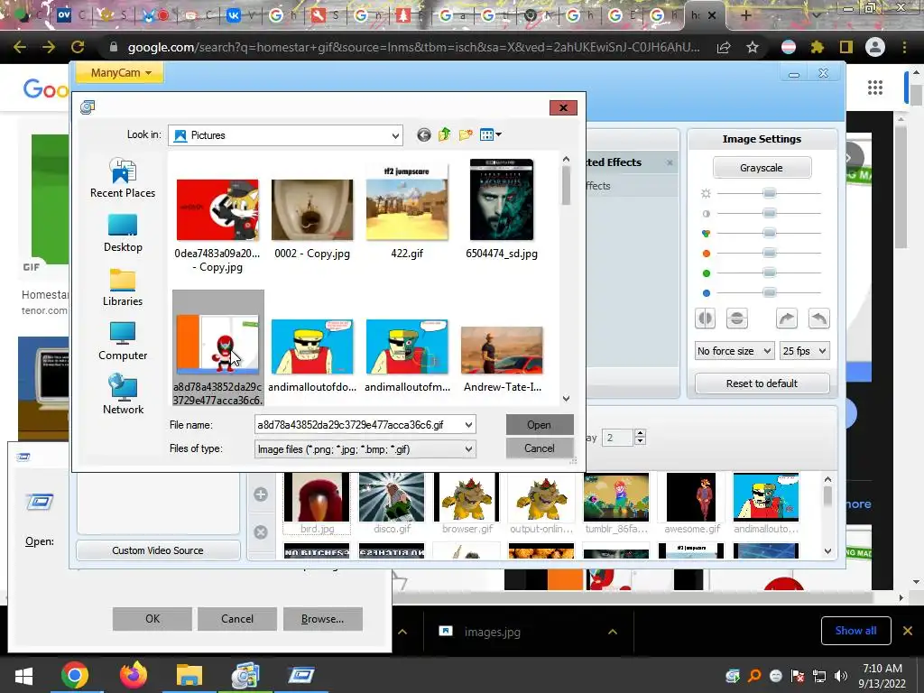Viewport: 924px width, 693px height.
Task: Rotate image counterclockwise icon
Action: [x=818, y=319]
